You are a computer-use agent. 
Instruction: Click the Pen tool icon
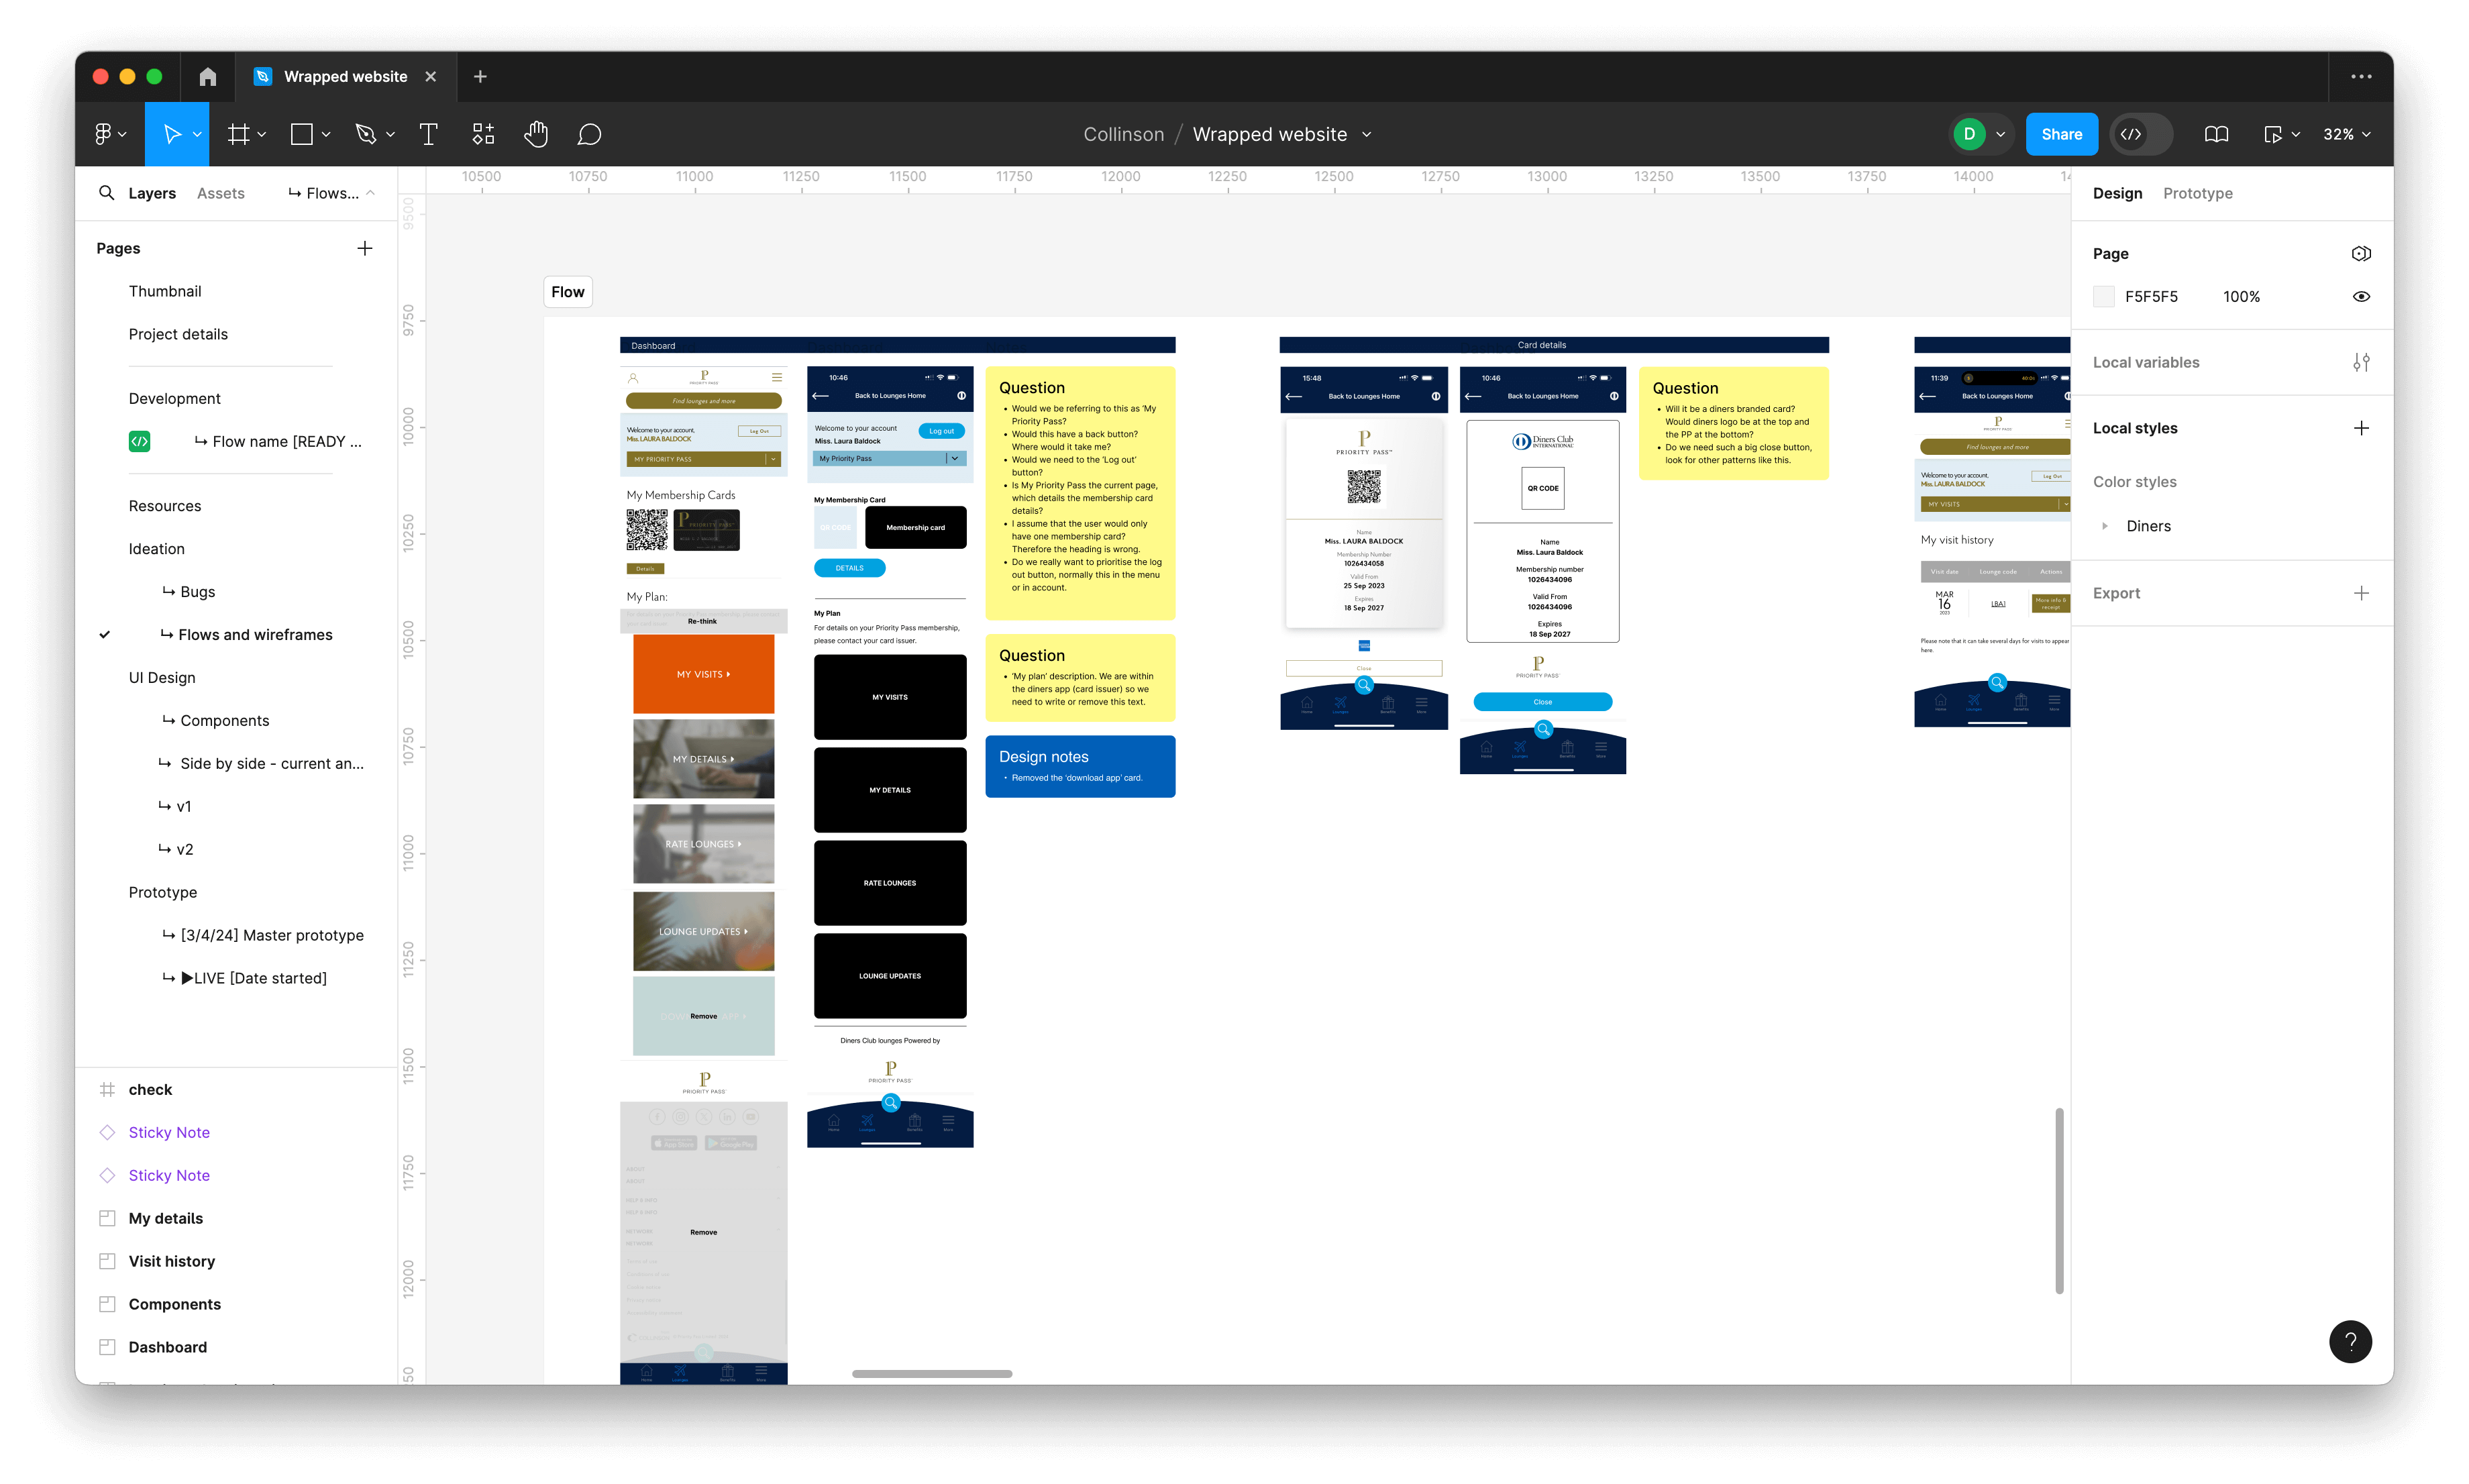pos(365,134)
